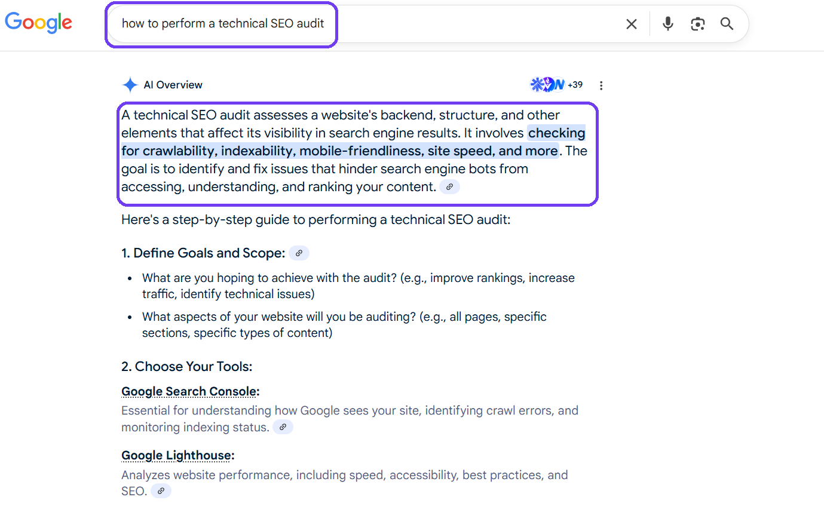Open search by image camera icon
This screenshot has height=509, width=824.
pos(697,24)
